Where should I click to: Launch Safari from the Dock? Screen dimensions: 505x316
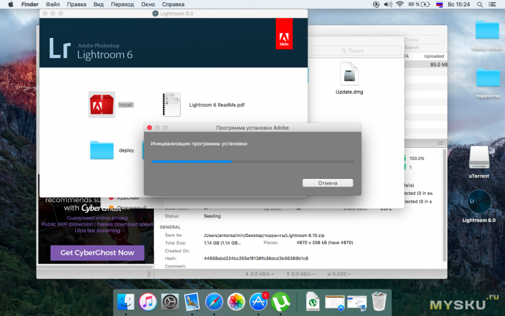coord(214,302)
